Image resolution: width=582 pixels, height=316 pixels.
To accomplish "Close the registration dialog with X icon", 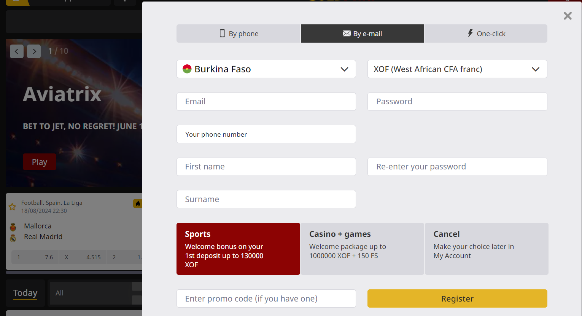I will [x=568, y=16].
